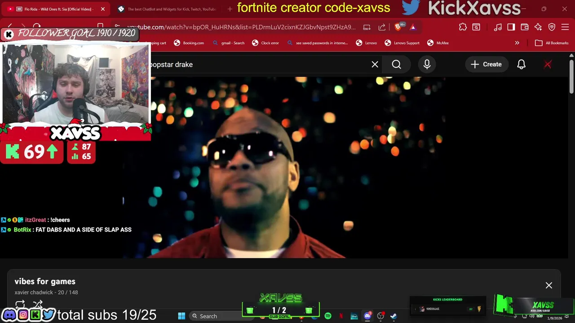This screenshot has height=323, width=575.
Task: Toggle playlist shuffle icon
Action: tap(38, 304)
